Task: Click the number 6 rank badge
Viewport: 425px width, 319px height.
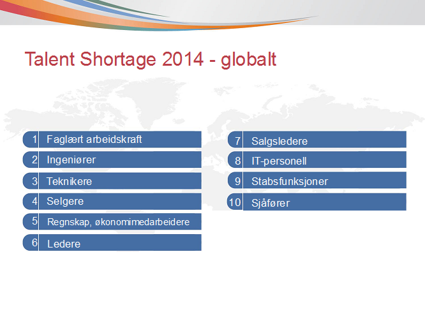Action: click(x=31, y=242)
